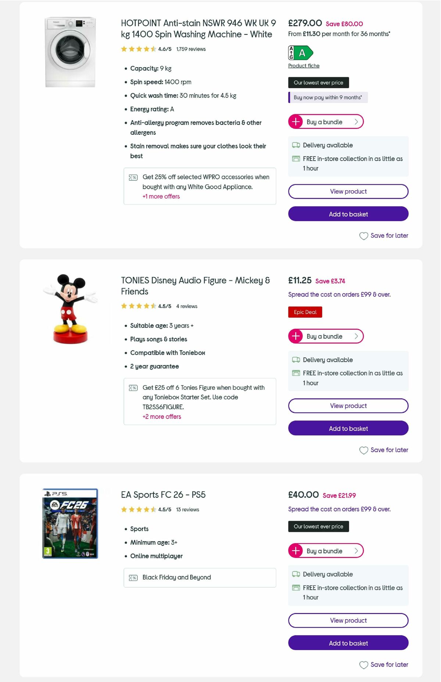Save the Hotpoint washing machine for later
This screenshot has height=682, width=441.
tap(384, 235)
